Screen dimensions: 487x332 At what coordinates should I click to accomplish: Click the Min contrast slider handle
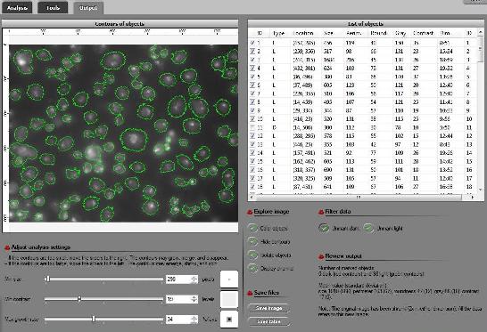[x=79, y=299]
